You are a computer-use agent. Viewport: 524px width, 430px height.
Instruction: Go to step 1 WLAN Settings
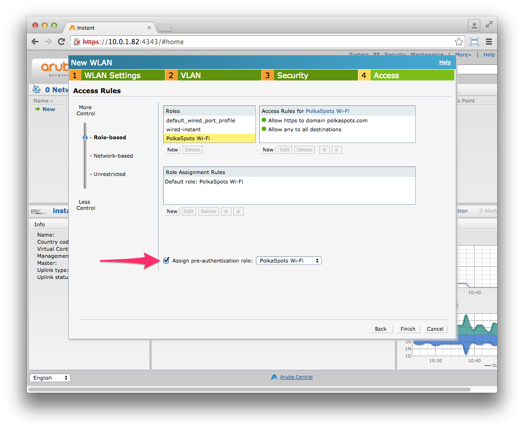(117, 75)
